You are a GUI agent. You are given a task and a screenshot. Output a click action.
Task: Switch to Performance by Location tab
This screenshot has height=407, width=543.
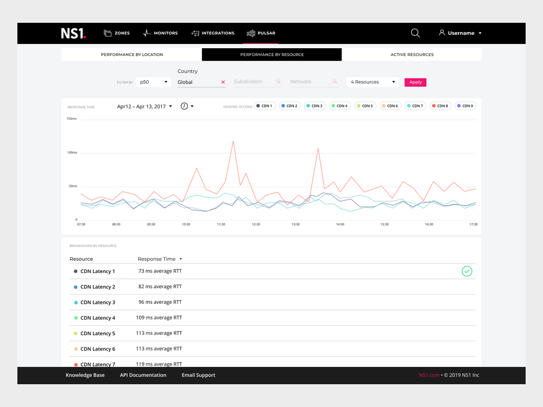(x=131, y=55)
